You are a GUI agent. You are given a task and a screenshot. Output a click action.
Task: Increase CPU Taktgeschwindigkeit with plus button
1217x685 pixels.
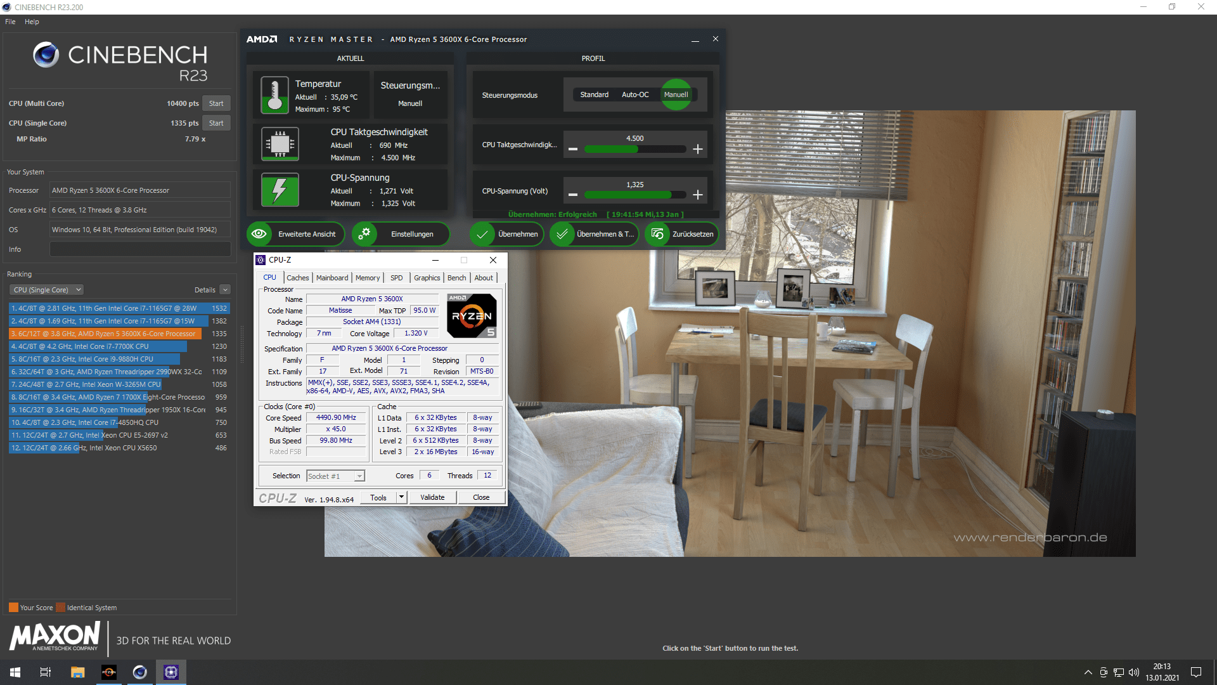[698, 149]
